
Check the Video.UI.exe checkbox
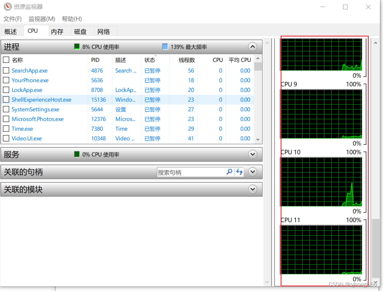[6, 139]
